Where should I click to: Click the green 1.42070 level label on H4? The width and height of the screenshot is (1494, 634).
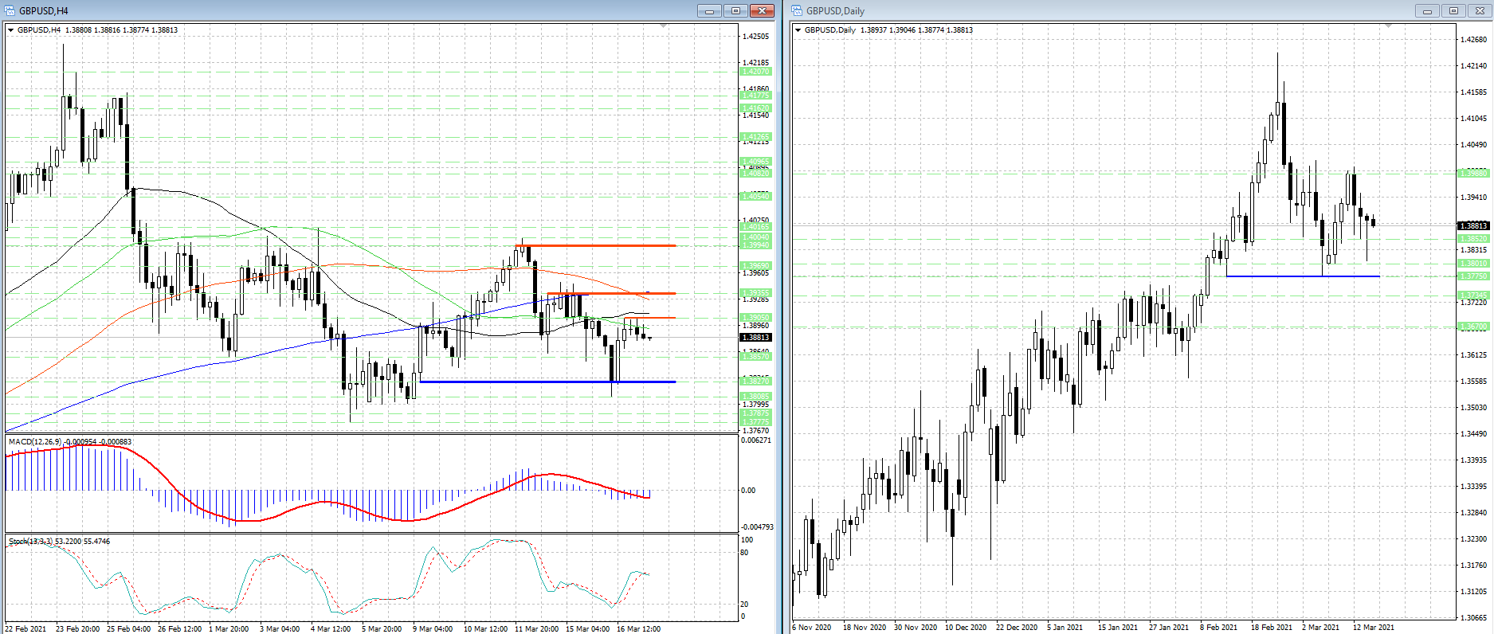click(x=756, y=72)
